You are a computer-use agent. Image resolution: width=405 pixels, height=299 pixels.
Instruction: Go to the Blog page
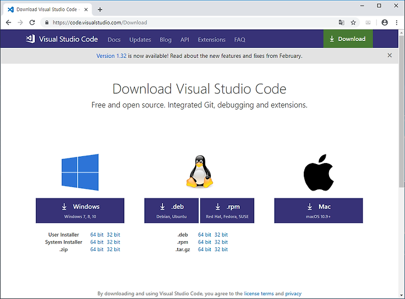pyautogui.click(x=165, y=39)
